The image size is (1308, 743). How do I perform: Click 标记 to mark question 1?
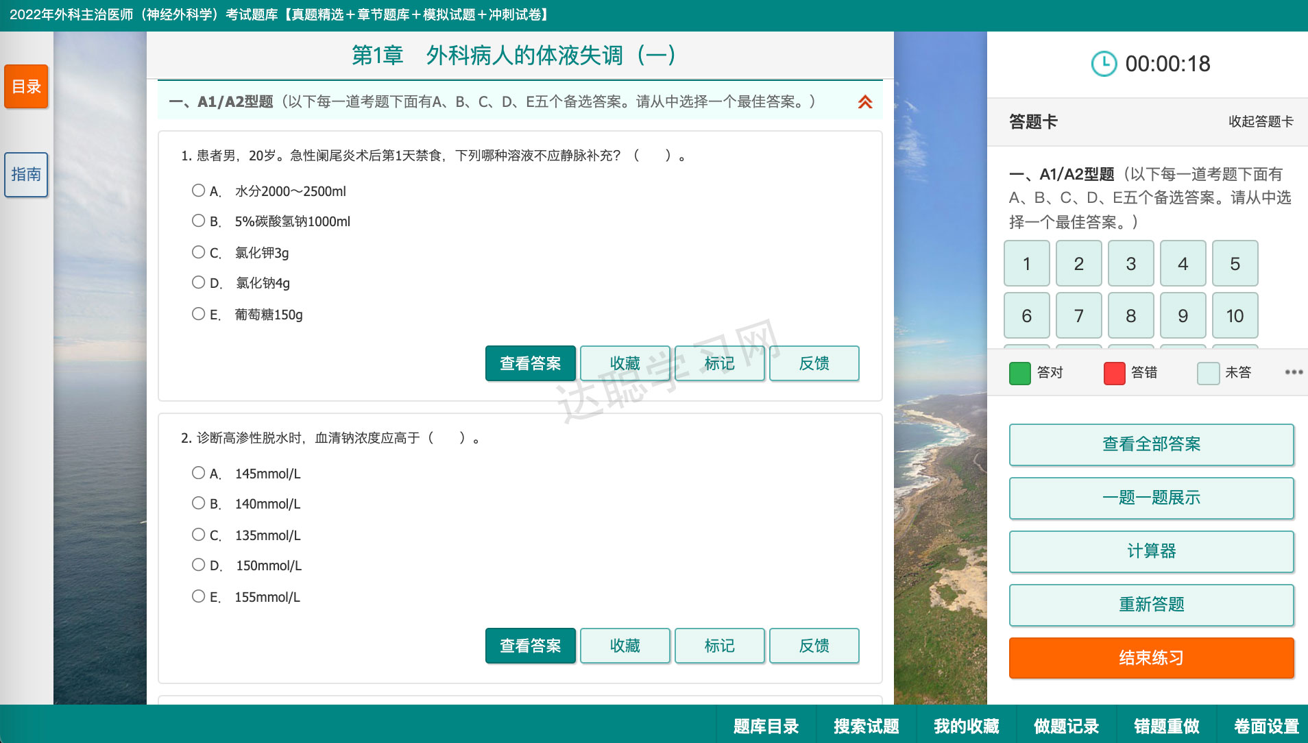click(x=720, y=363)
